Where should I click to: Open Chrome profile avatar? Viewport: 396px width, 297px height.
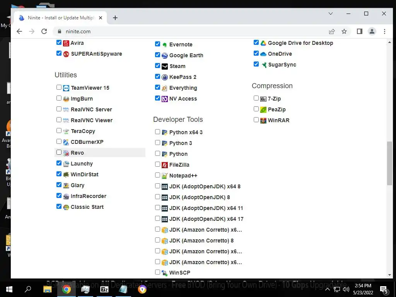tap(372, 31)
